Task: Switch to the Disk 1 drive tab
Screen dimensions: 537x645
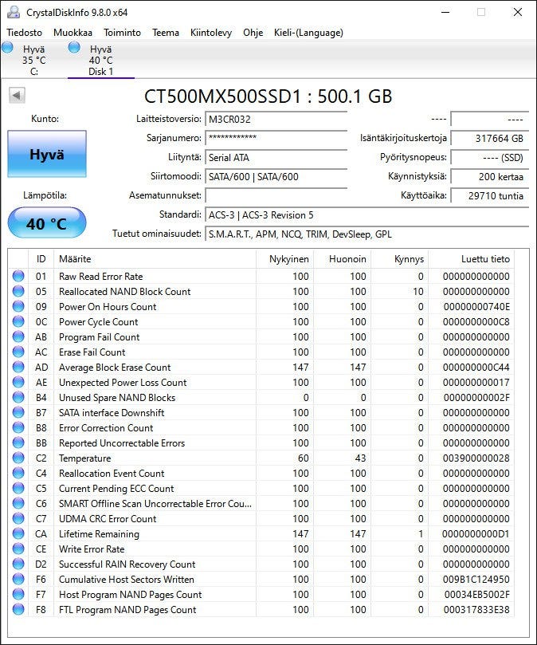Action: (100, 61)
